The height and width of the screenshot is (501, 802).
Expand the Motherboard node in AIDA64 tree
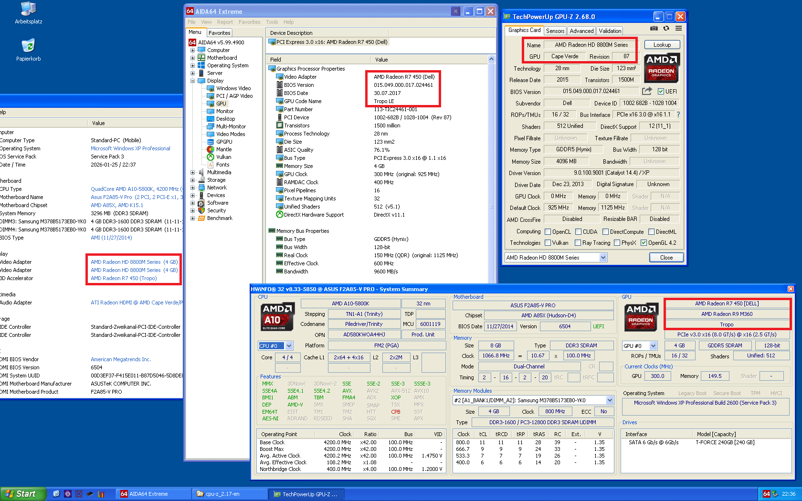click(x=192, y=58)
